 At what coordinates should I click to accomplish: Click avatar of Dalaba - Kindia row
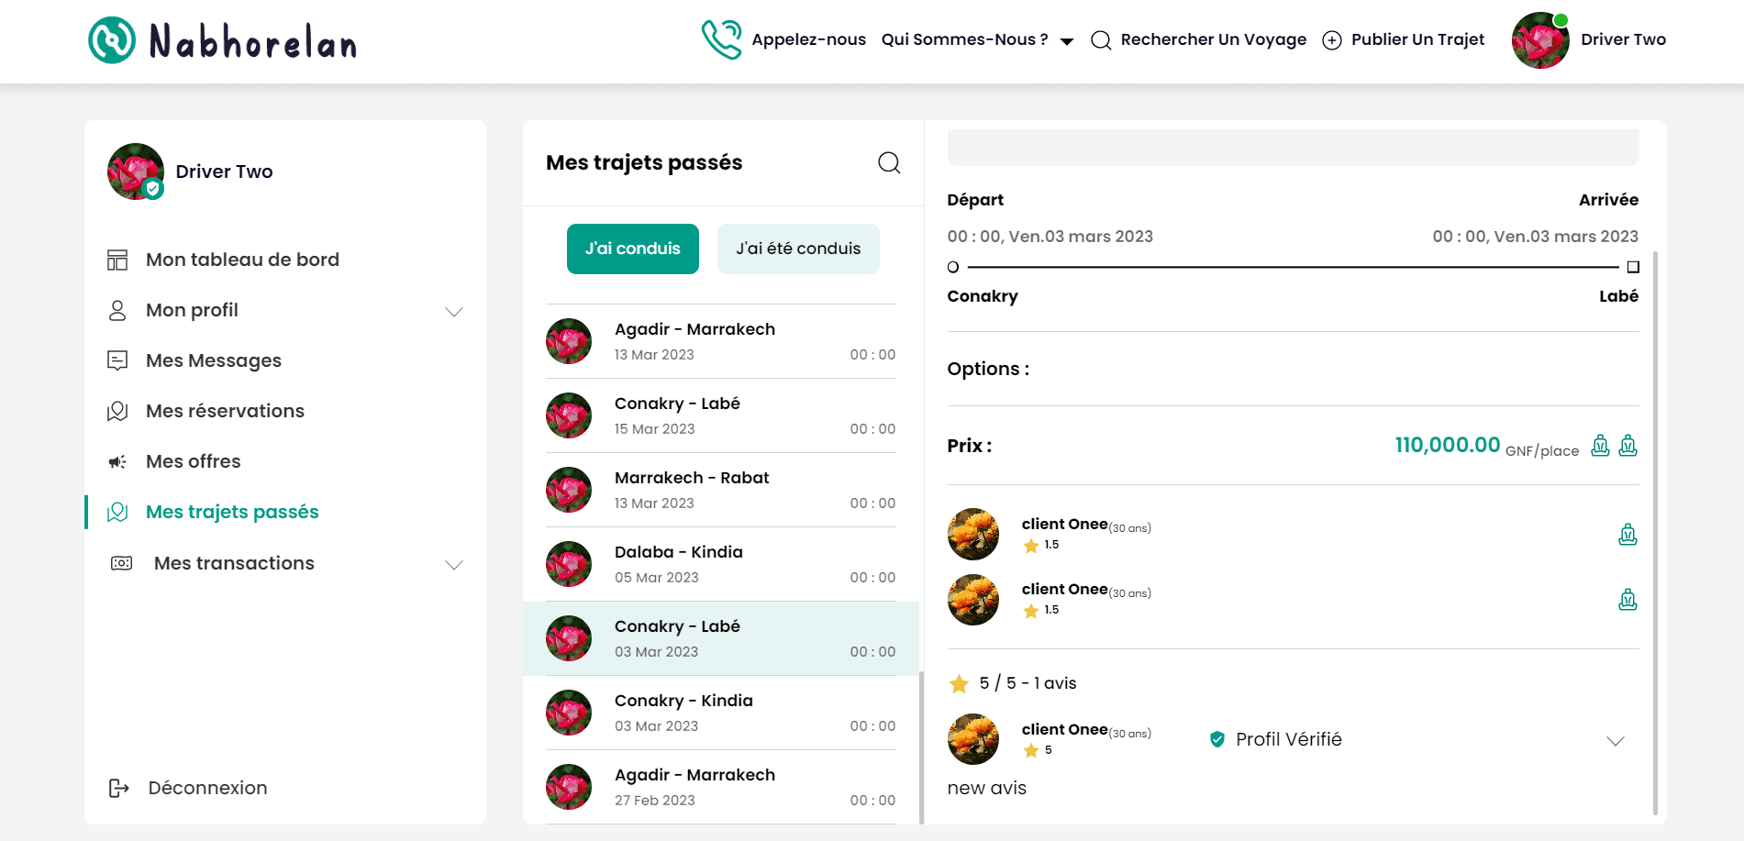[569, 564]
